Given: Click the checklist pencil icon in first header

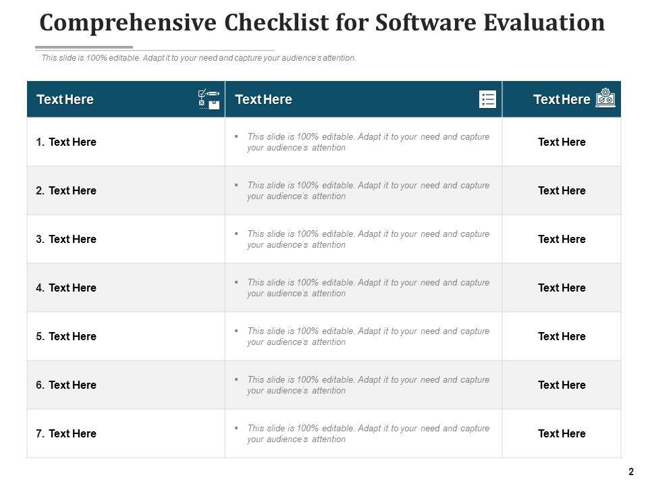Looking at the screenshot, I should 209,99.
